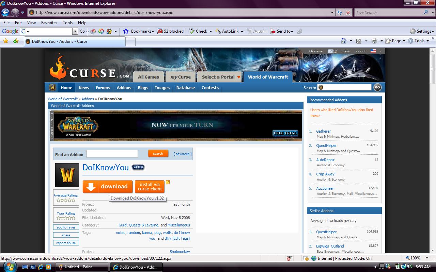Click the Find an Addon input field

coord(112,154)
